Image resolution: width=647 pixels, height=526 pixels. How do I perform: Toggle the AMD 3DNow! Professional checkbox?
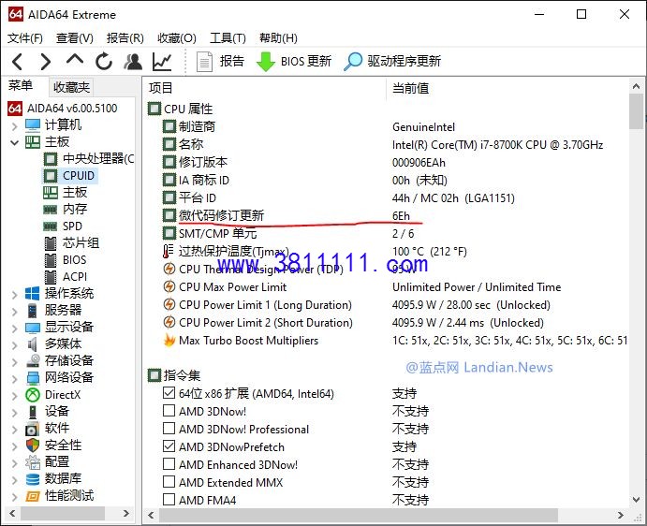pos(169,429)
